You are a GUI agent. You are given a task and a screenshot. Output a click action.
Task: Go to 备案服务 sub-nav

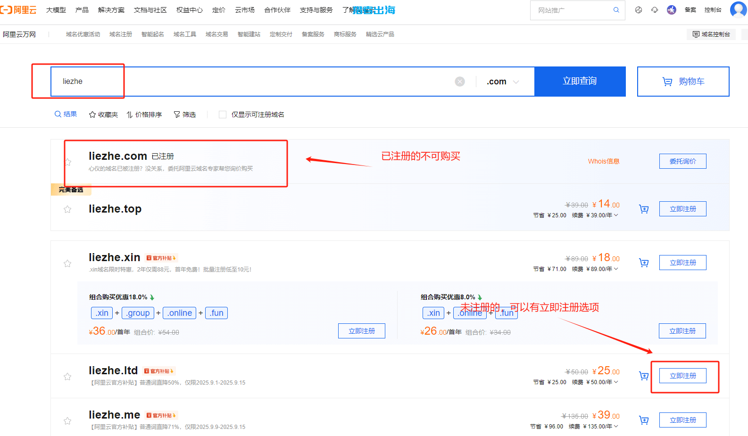(313, 34)
